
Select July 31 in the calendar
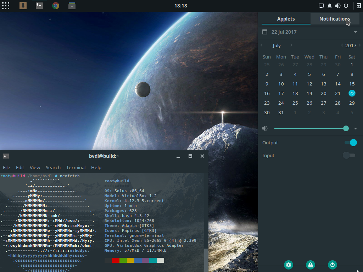click(281, 113)
